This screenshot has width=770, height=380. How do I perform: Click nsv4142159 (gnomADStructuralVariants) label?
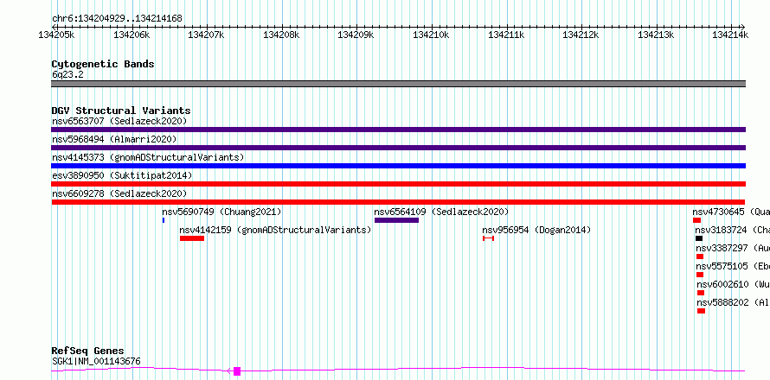[275, 230]
